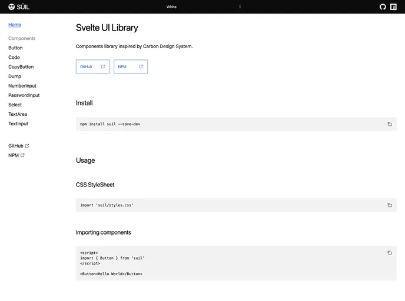The image size is (405, 301).
Task: Click the theme selector chevron arrows
Action: [x=240, y=7]
